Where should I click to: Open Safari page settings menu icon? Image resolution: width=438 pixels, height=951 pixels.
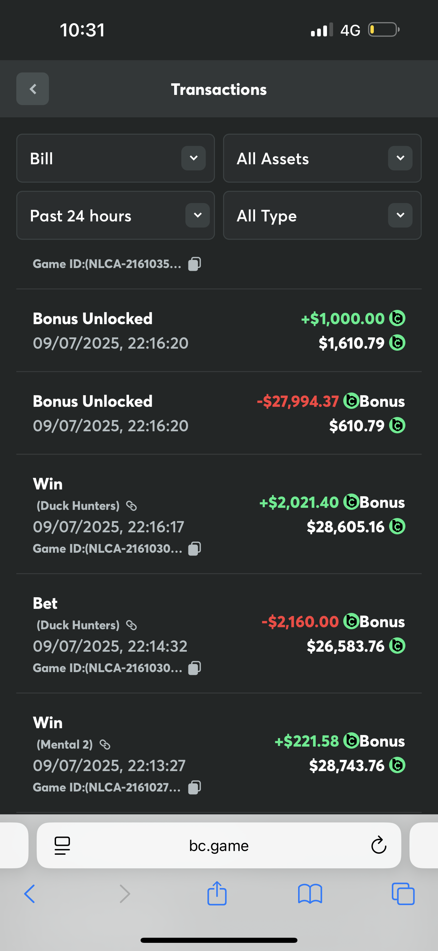click(x=62, y=846)
